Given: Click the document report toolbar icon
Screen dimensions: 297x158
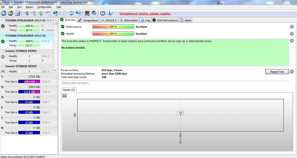Looking at the screenshot, I should click(64, 13).
